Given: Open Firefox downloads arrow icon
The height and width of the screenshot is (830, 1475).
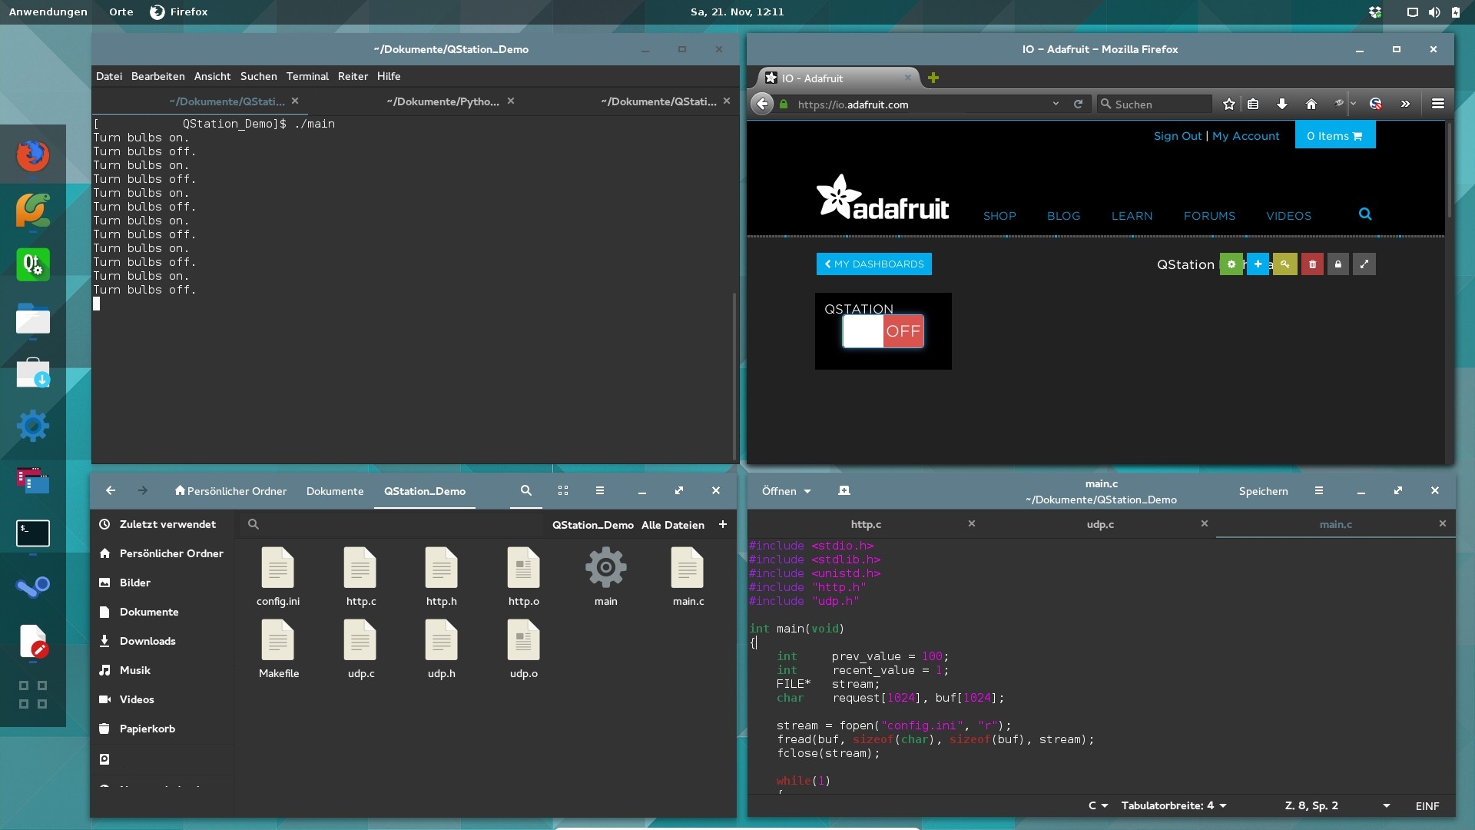Looking at the screenshot, I should (1282, 104).
